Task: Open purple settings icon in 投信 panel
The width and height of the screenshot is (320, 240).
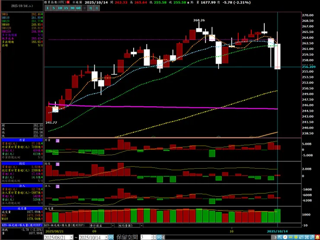Action: click(58, 164)
